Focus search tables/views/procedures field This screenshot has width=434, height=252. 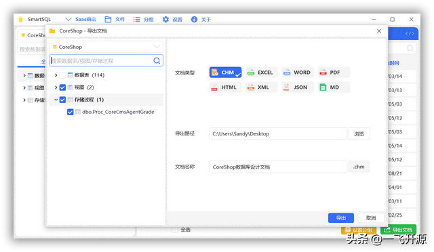(106, 60)
